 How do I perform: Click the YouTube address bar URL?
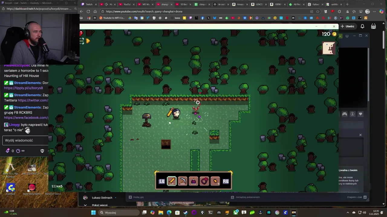coord(144,11)
